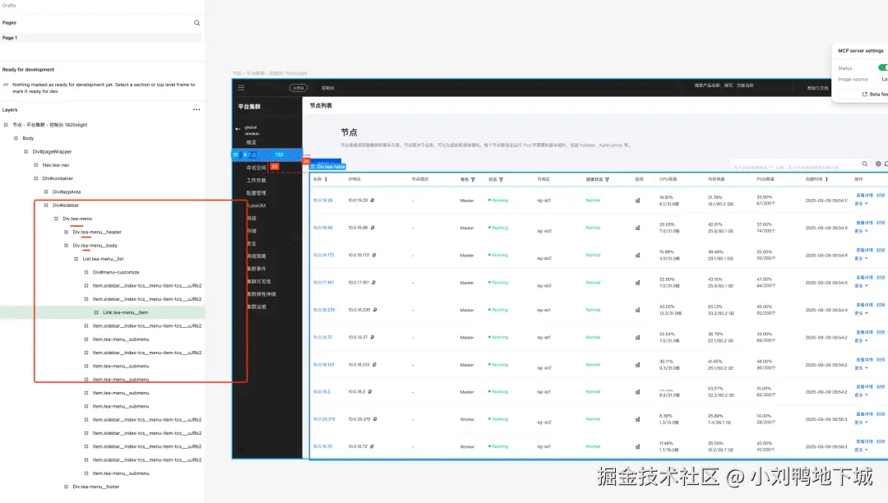Open the Pages search icon
The image size is (888, 503).
[x=197, y=23]
